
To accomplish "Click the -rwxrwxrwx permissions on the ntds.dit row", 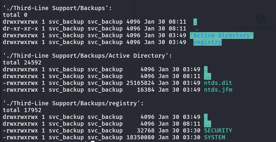I will tap(20, 83).
